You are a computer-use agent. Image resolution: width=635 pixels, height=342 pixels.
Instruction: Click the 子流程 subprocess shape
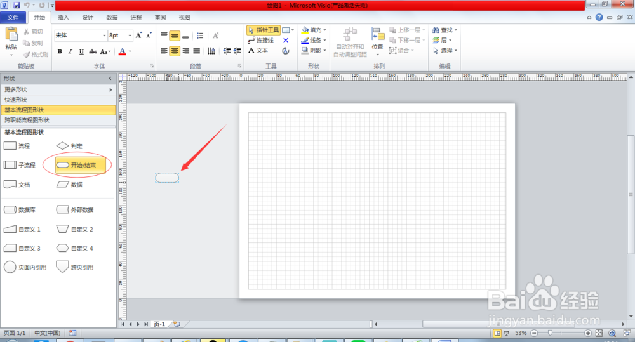[20, 165]
